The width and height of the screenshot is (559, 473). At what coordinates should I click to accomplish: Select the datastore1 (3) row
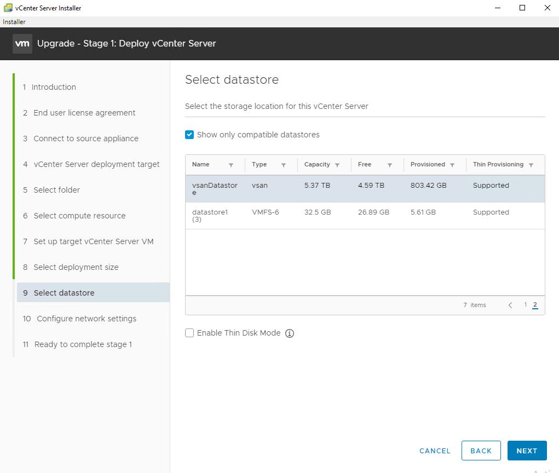point(365,216)
